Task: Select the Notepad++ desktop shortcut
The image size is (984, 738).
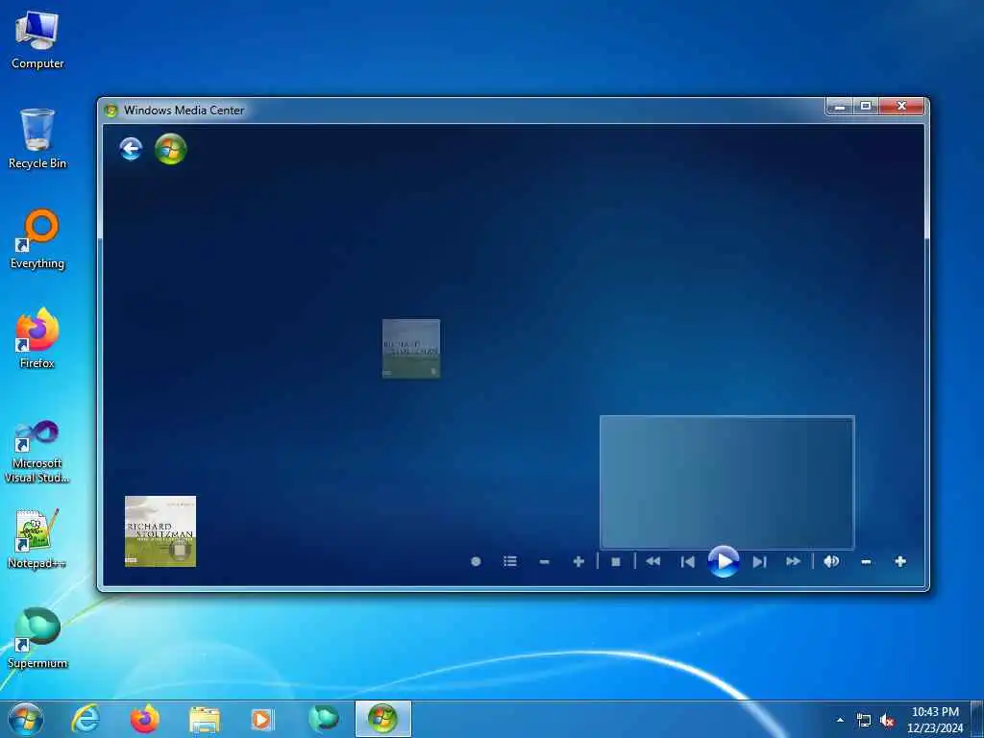Action: (37, 538)
